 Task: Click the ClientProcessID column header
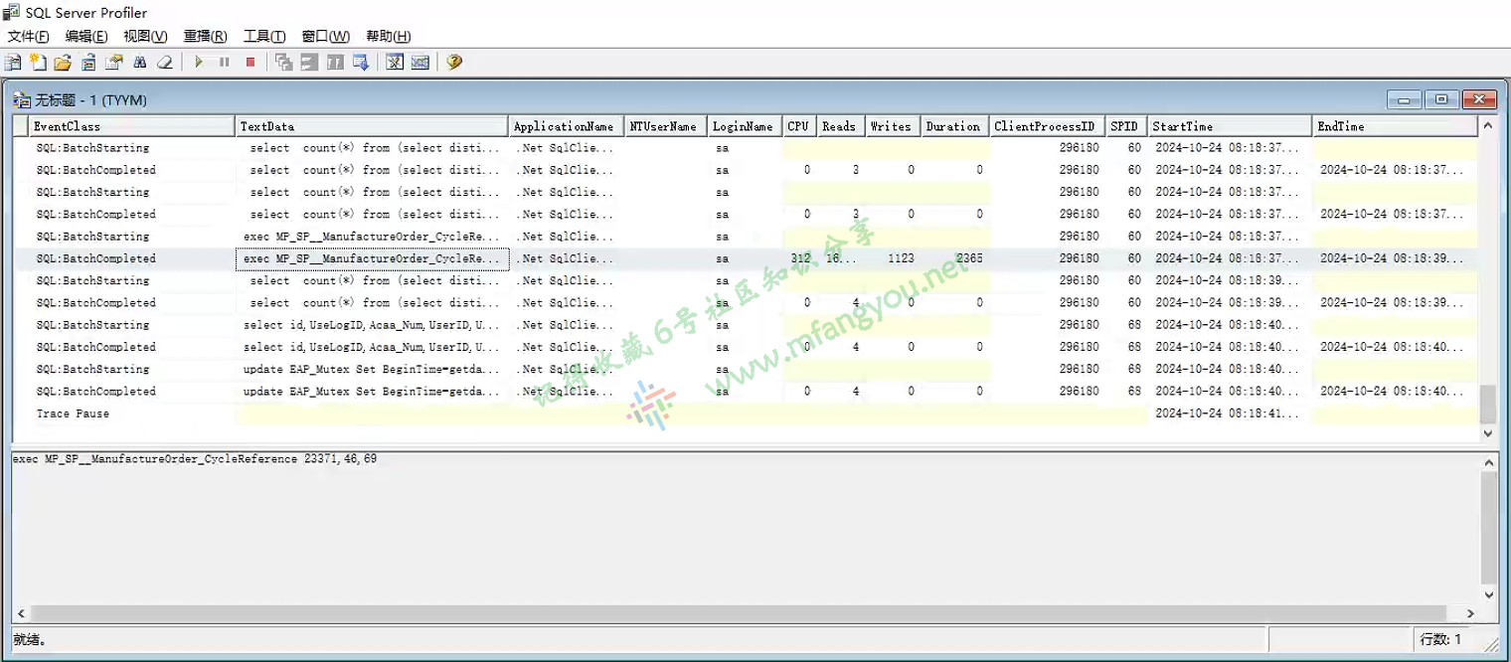1048,126
